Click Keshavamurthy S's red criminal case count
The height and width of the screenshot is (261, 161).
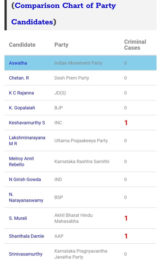pyautogui.click(x=126, y=123)
